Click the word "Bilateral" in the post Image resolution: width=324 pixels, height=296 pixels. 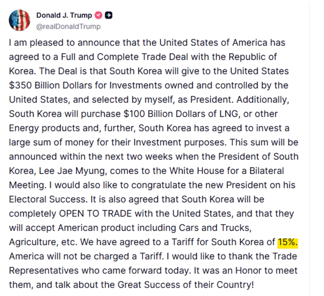[x=267, y=171]
